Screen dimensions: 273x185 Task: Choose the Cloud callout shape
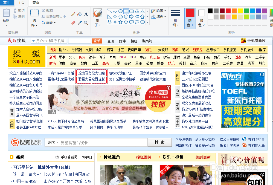click(x=143, y=22)
